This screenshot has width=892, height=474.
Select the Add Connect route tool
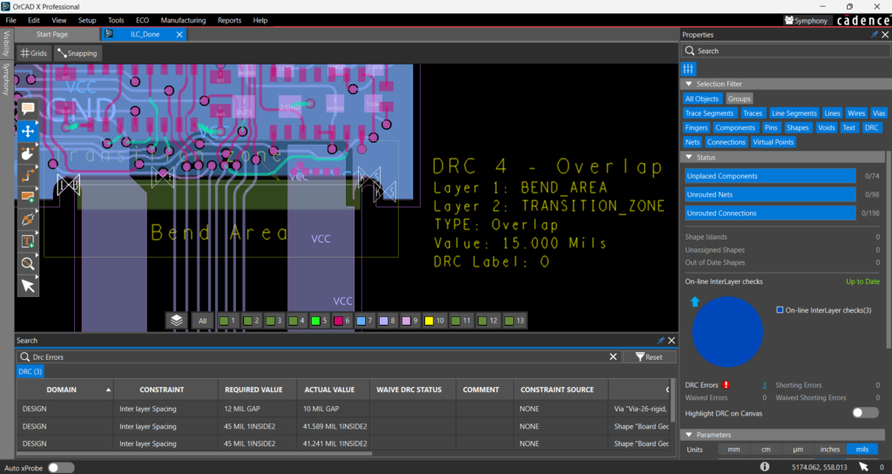click(28, 175)
